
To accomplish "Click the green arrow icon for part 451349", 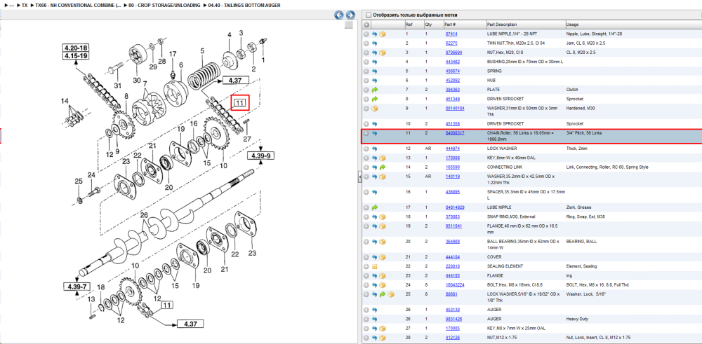I will tap(374, 99).
